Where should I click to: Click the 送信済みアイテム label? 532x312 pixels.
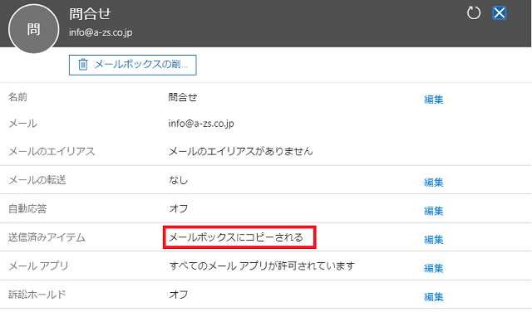point(47,237)
